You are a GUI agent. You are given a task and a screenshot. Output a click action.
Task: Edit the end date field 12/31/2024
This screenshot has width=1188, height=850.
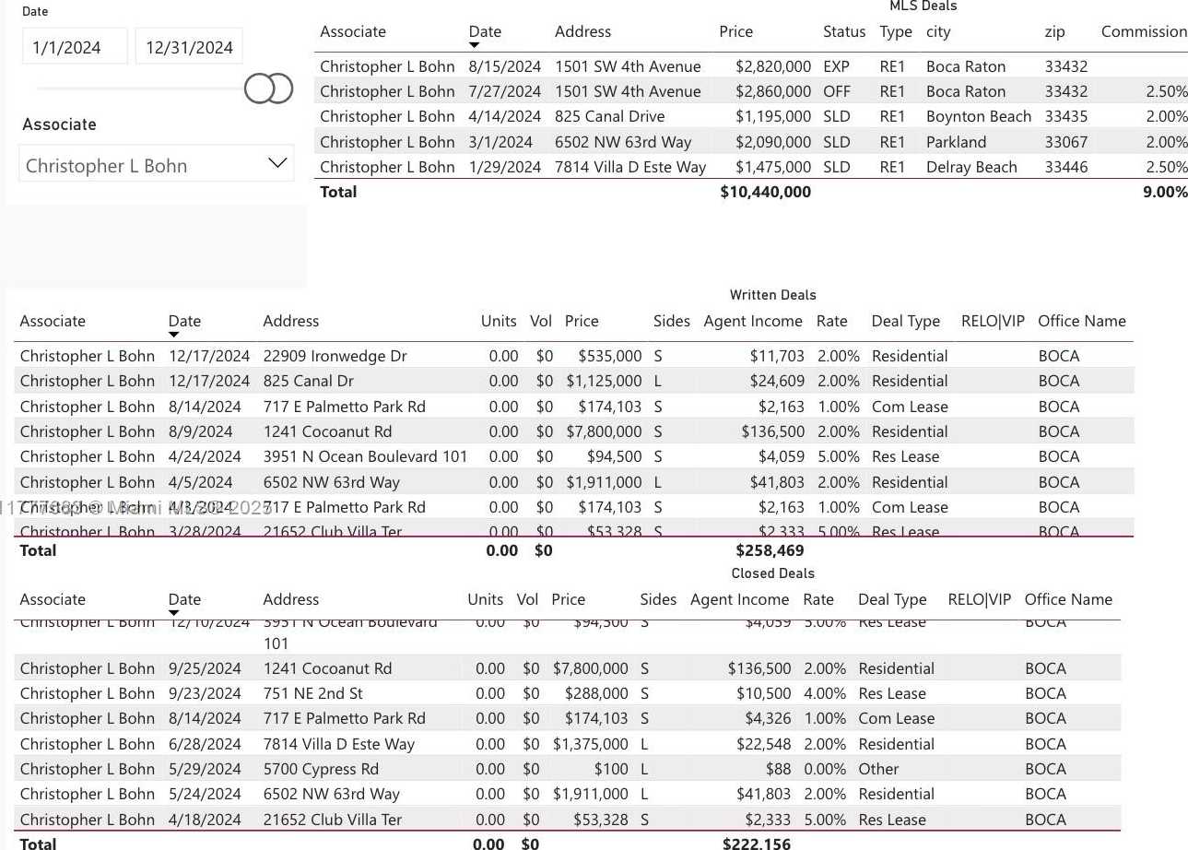189,47
